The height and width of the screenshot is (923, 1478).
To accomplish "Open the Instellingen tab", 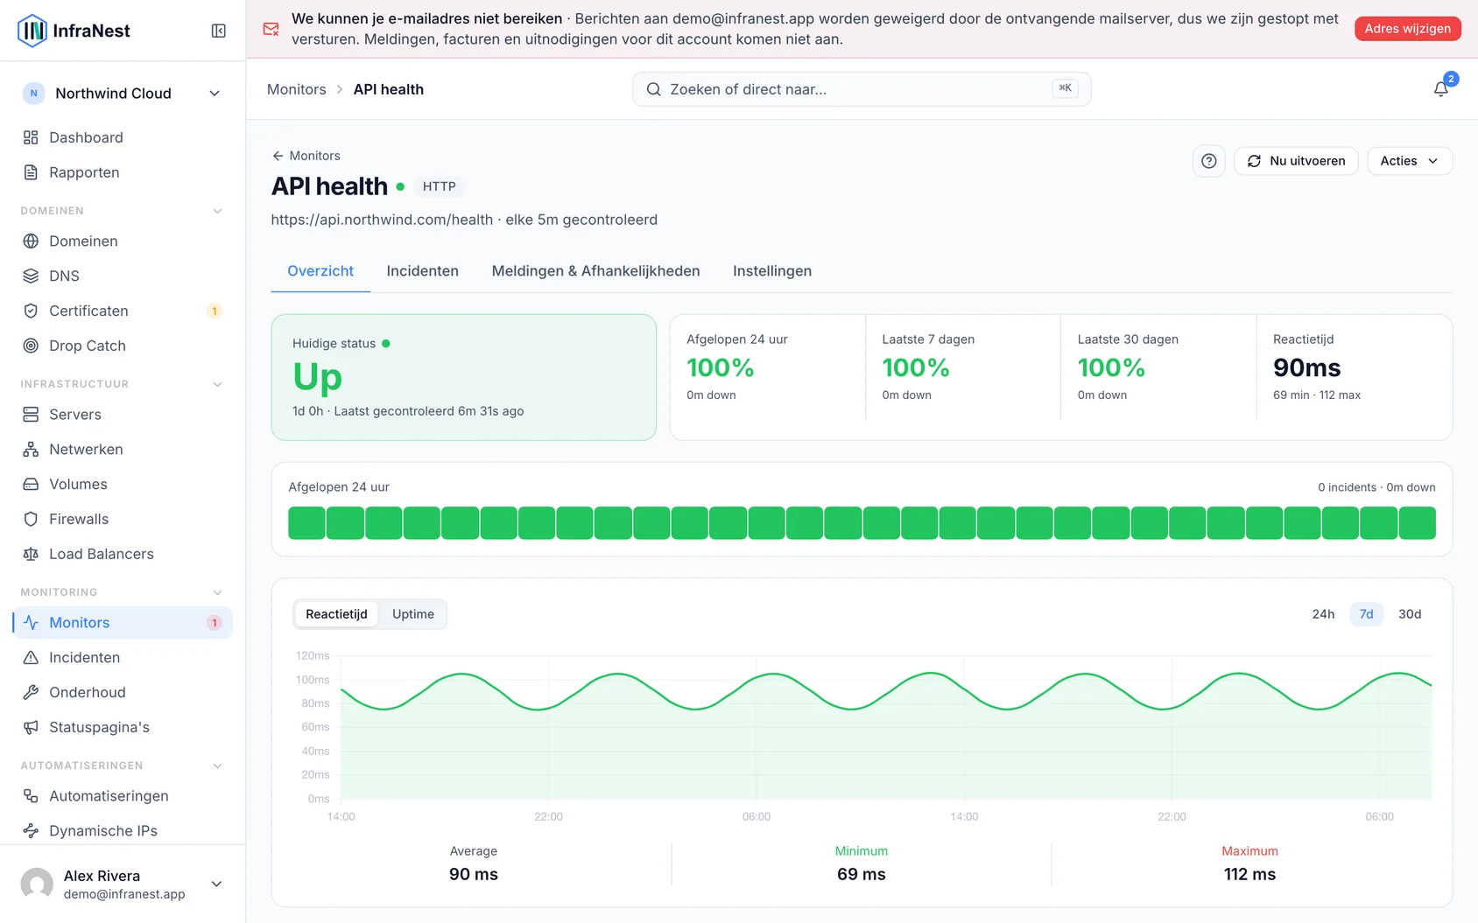I will click(x=771, y=271).
